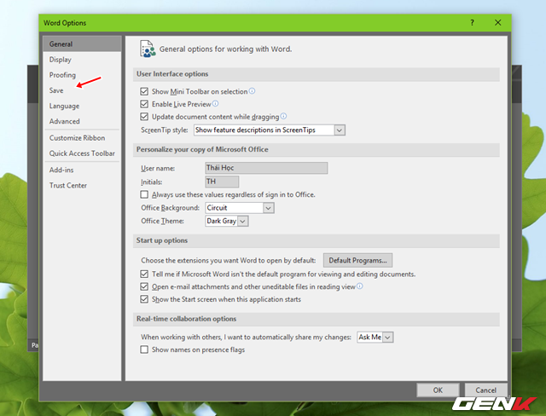This screenshot has width=546, height=416.
Task: Close the Word Options dialog
Action: click(x=498, y=22)
